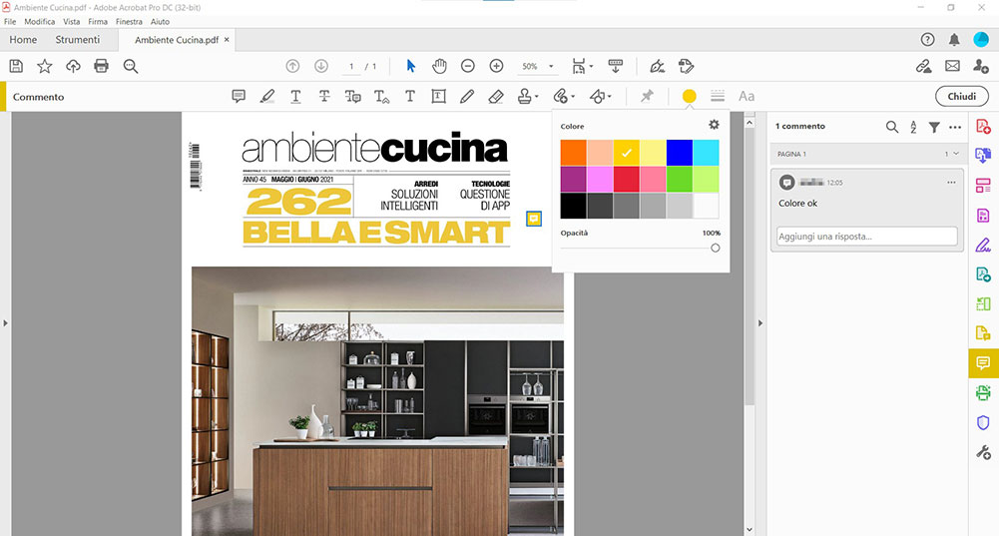
Task: Choose the pencil drawing tool
Action: 467,97
